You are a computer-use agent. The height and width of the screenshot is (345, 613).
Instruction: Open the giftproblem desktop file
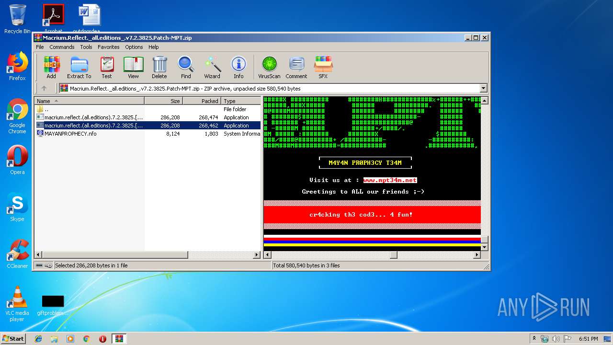53,305
